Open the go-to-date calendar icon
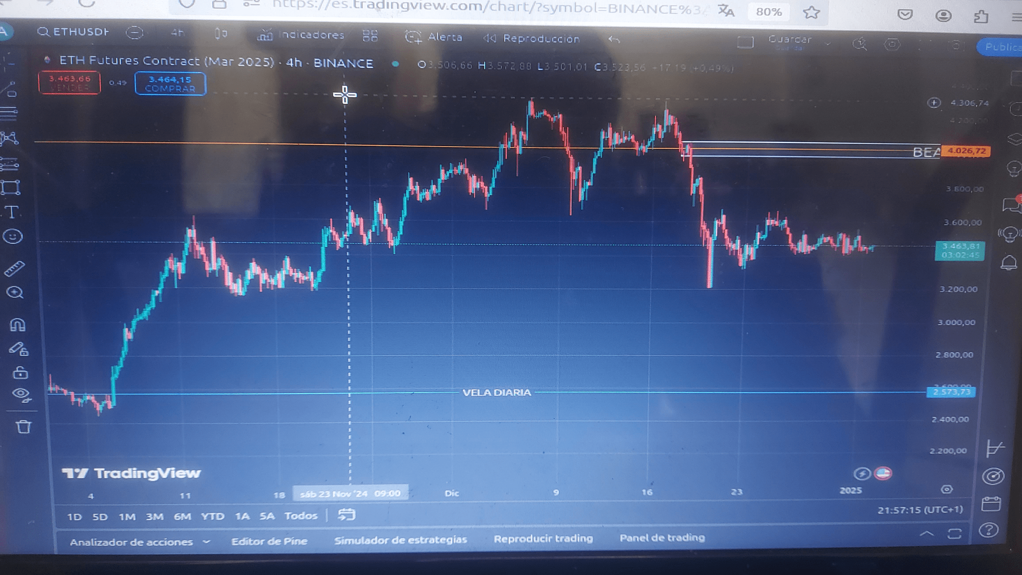The width and height of the screenshot is (1022, 575). point(347,514)
